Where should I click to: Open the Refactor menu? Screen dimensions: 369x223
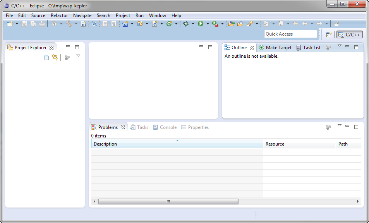click(x=59, y=15)
